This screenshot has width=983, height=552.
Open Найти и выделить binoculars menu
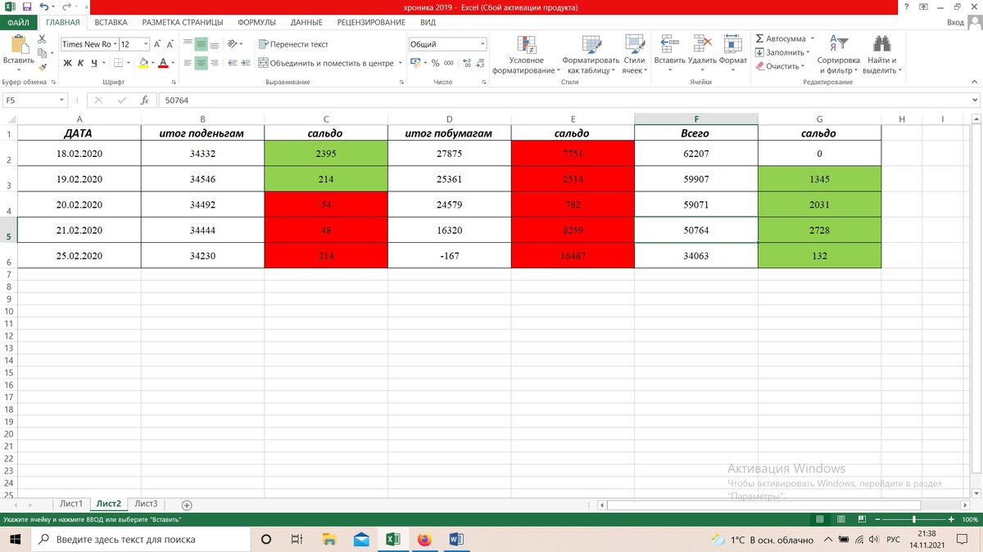click(x=881, y=55)
